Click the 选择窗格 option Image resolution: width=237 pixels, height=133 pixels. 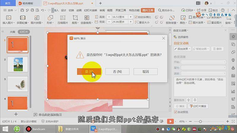[x=181, y=37]
